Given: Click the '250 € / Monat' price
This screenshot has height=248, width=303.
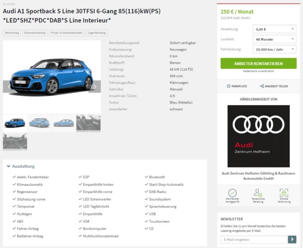Looking at the screenshot, I should click(237, 12).
